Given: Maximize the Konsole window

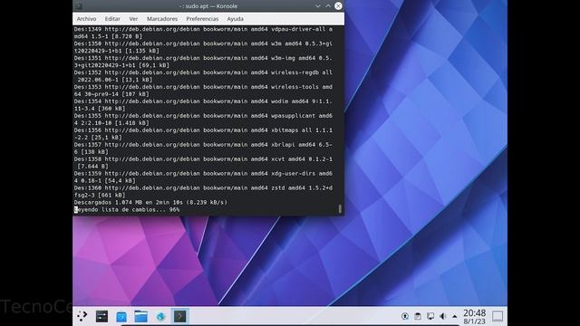Looking at the screenshot, I should [328, 6].
